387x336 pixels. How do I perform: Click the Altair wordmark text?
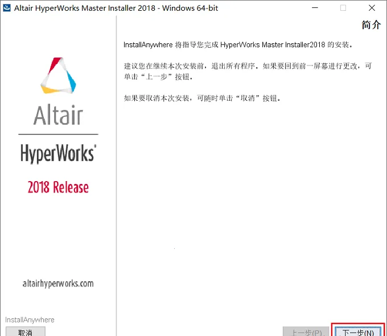58,115
